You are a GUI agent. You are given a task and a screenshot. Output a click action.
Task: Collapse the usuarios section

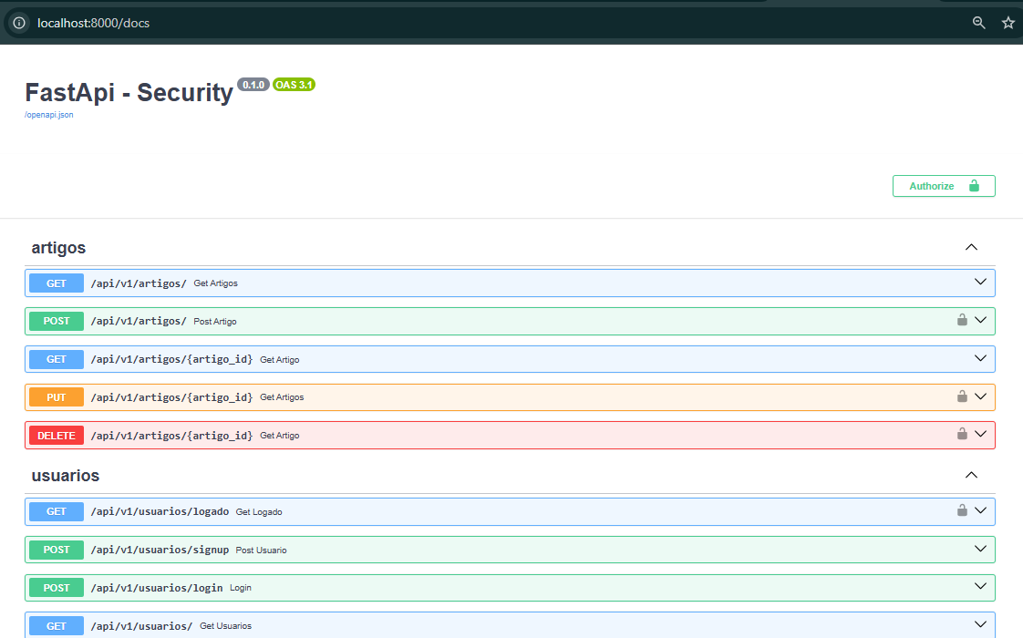tap(971, 475)
